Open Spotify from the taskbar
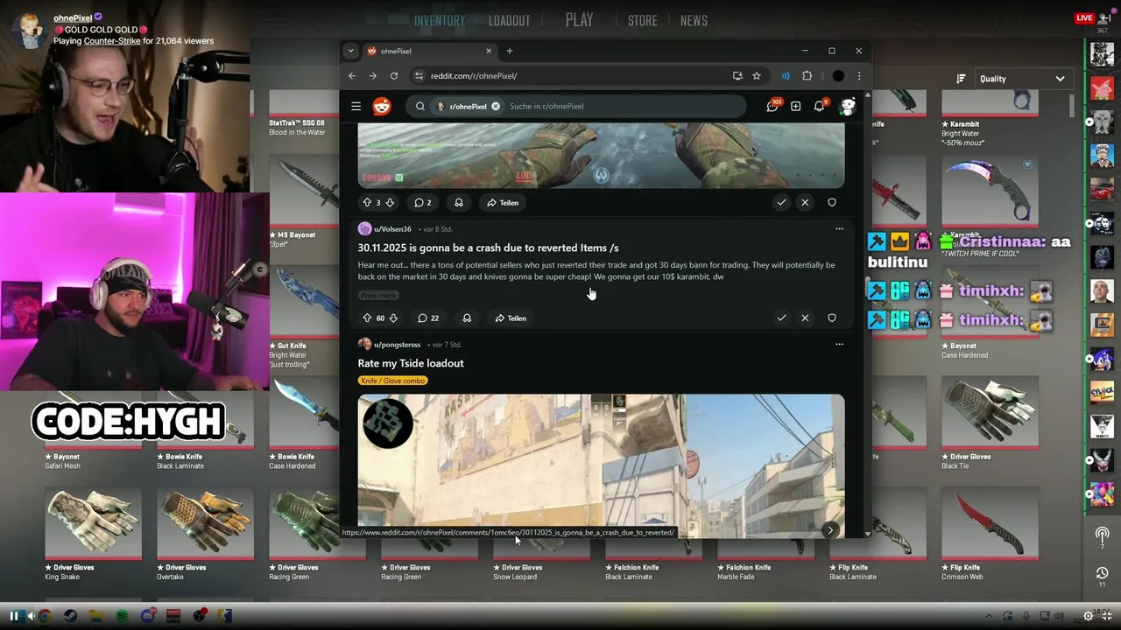 click(x=122, y=616)
